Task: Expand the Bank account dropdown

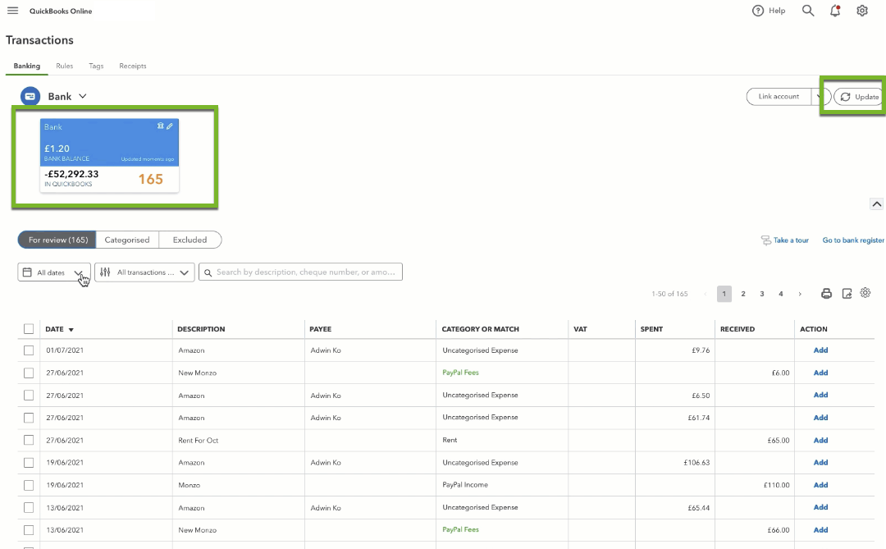Action: 83,96
